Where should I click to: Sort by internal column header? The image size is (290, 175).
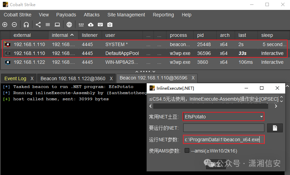point(63,35)
